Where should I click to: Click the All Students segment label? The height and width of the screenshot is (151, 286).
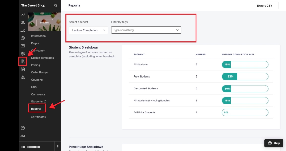(141, 65)
